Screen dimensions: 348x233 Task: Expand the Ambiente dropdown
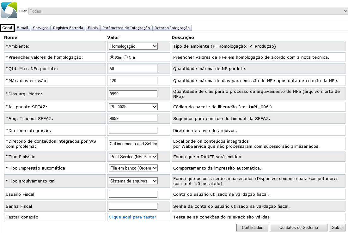pyautogui.click(x=133, y=46)
